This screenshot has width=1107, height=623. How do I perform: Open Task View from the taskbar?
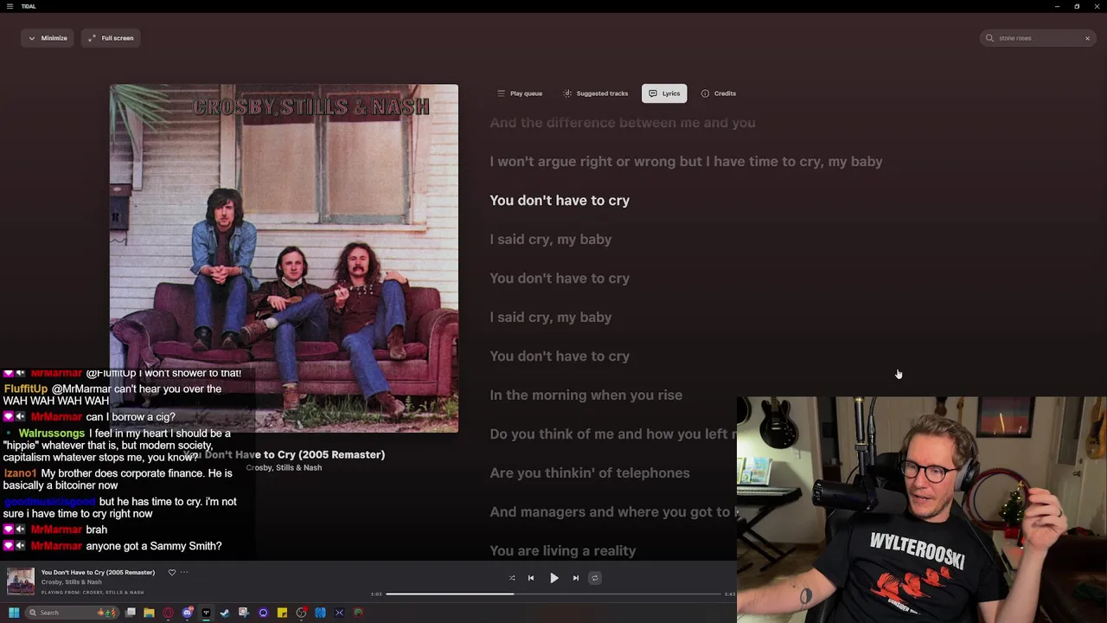coord(131,613)
